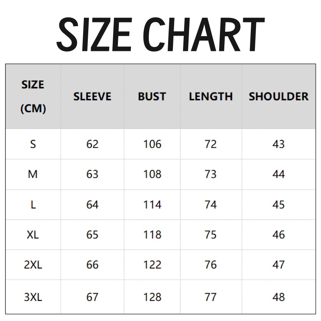Click the sleeve value 63 for size M
This screenshot has width=321, height=321.
pos(92,174)
